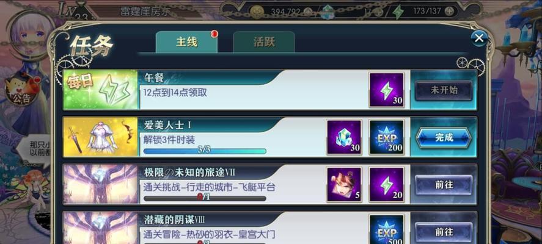Close the 任务 panel

478,38
